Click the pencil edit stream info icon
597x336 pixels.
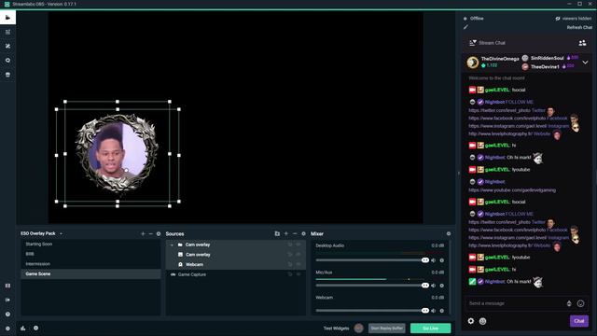click(465, 27)
